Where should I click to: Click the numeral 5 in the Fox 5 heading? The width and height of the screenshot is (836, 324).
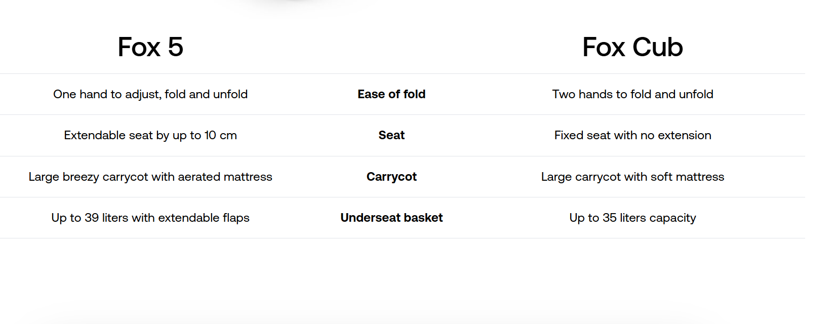click(175, 47)
